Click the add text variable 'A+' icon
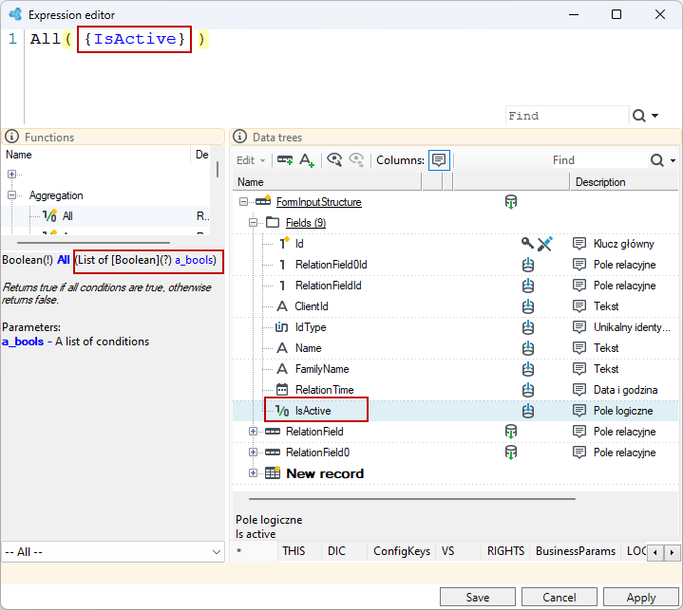The height and width of the screenshot is (610, 683). pyautogui.click(x=307, y=160)
